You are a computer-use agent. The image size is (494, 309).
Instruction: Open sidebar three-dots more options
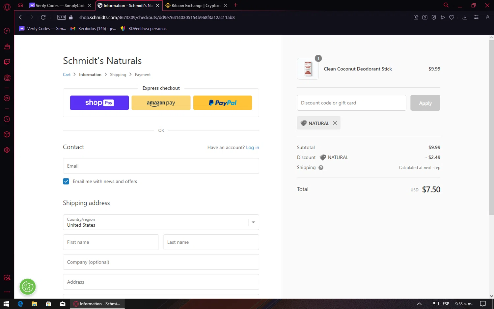click(7, 292)
